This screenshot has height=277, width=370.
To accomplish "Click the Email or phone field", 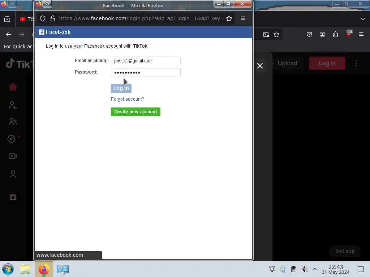I will point(146,61).
